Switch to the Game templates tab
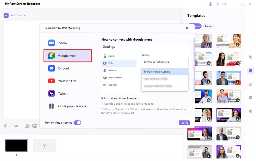Image resolution: width=256 pixels, height=161 pixels. coord(208,26)
